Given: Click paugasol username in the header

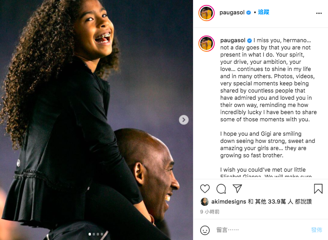Looking at the screenshot, I should (x=232, y=13).
